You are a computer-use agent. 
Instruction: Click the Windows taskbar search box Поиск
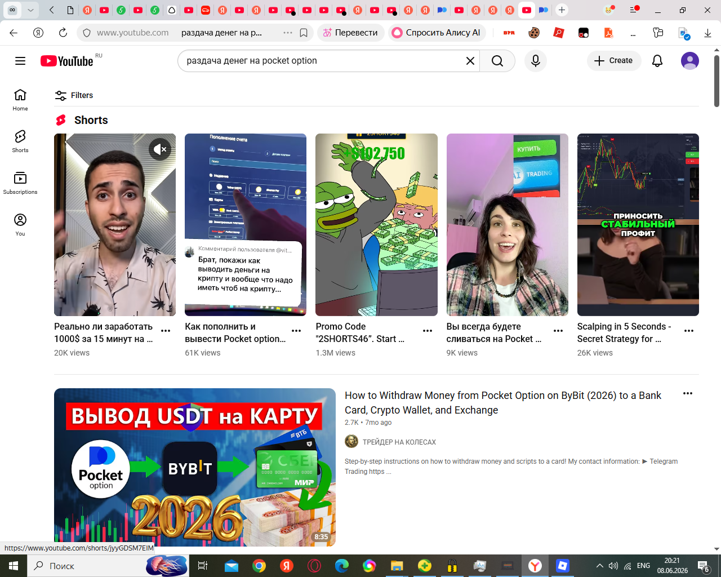click(x=108, y=566)
